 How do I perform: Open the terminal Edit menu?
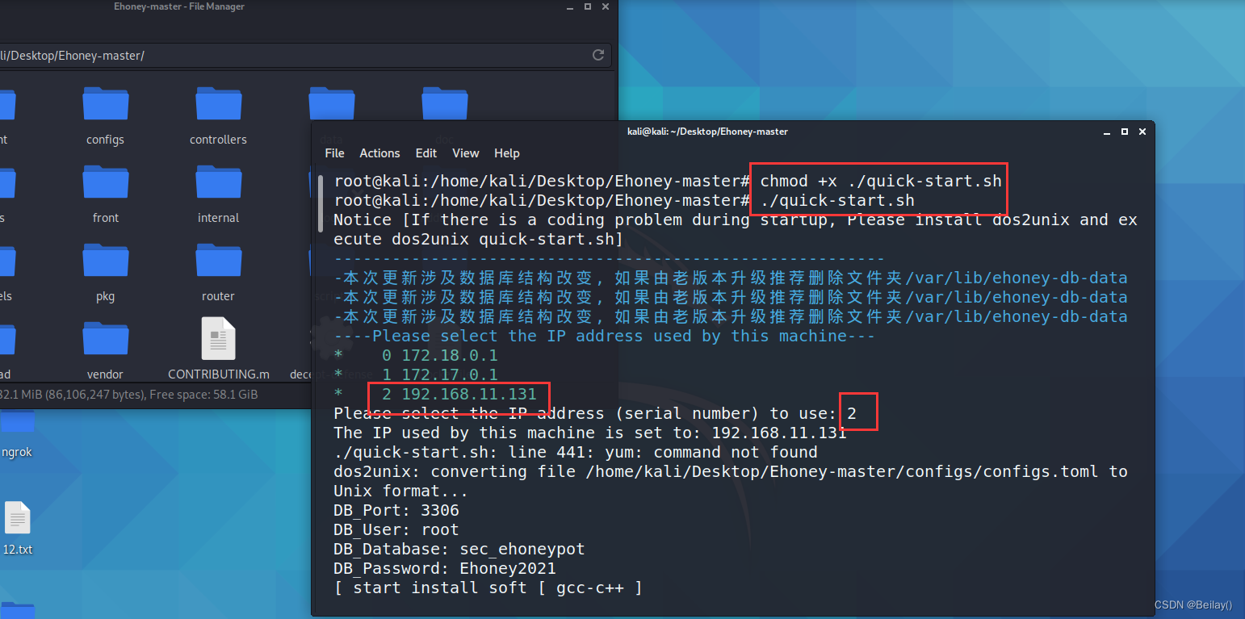point(426,153)
